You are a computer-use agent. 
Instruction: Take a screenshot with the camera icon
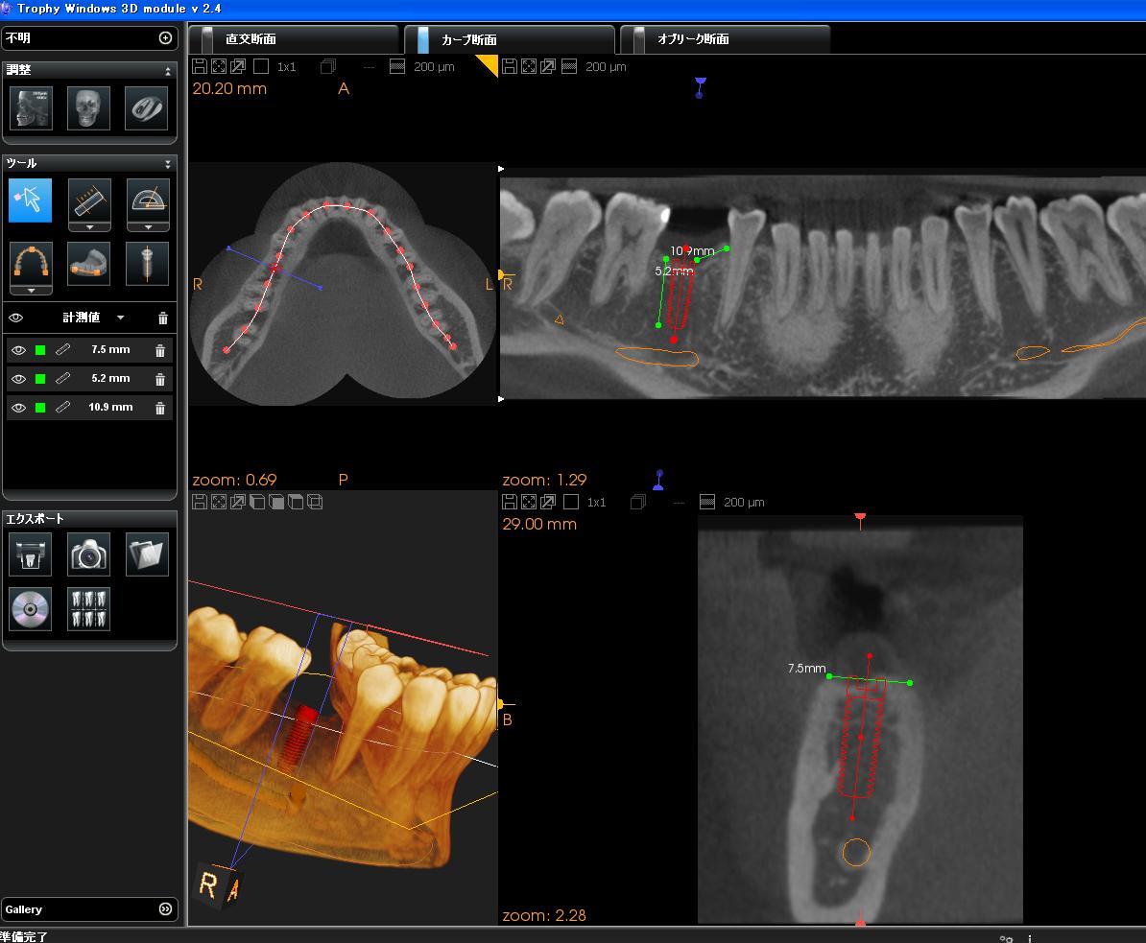(88, 554)
